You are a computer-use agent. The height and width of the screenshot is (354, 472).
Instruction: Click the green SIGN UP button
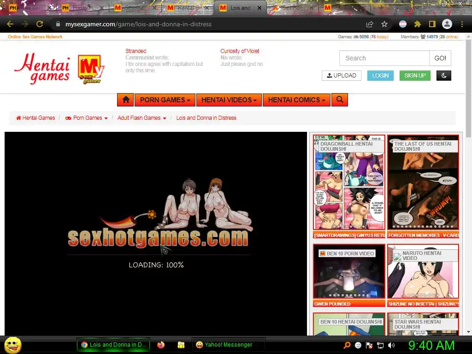(x=415, y=76)
